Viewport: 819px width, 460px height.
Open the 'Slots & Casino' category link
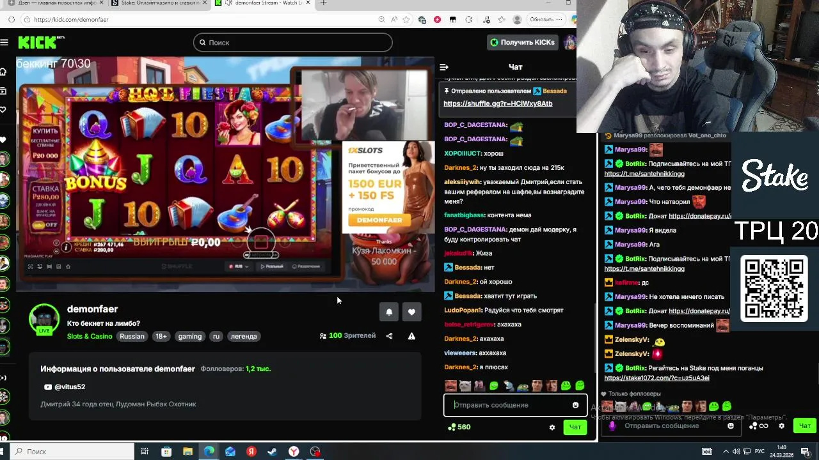click(x=90, y=336)
